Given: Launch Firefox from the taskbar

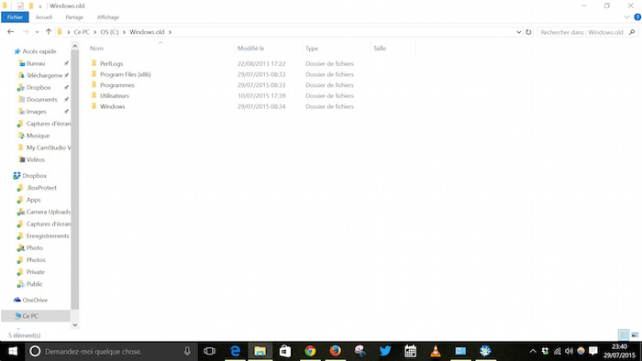Looking at the screenshot, I should [335, 351].
